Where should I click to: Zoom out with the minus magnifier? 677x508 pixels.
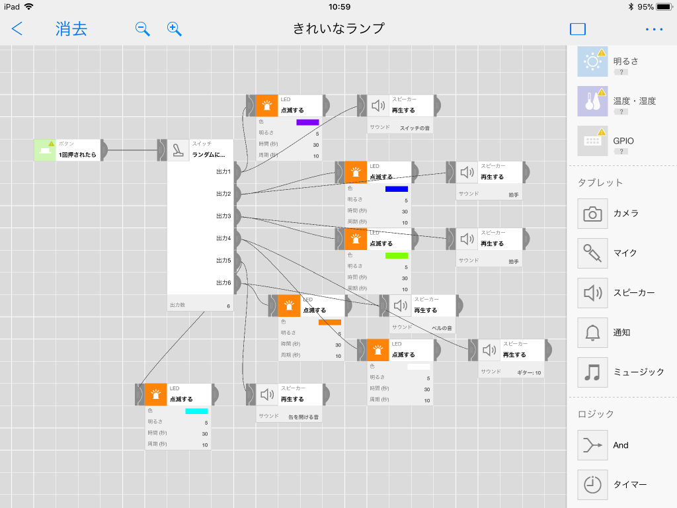[143, 29]
